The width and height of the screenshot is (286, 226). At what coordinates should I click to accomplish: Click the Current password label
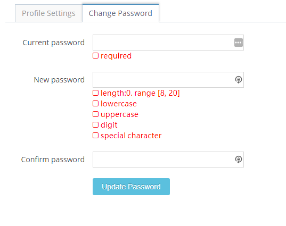click(53, 43)
